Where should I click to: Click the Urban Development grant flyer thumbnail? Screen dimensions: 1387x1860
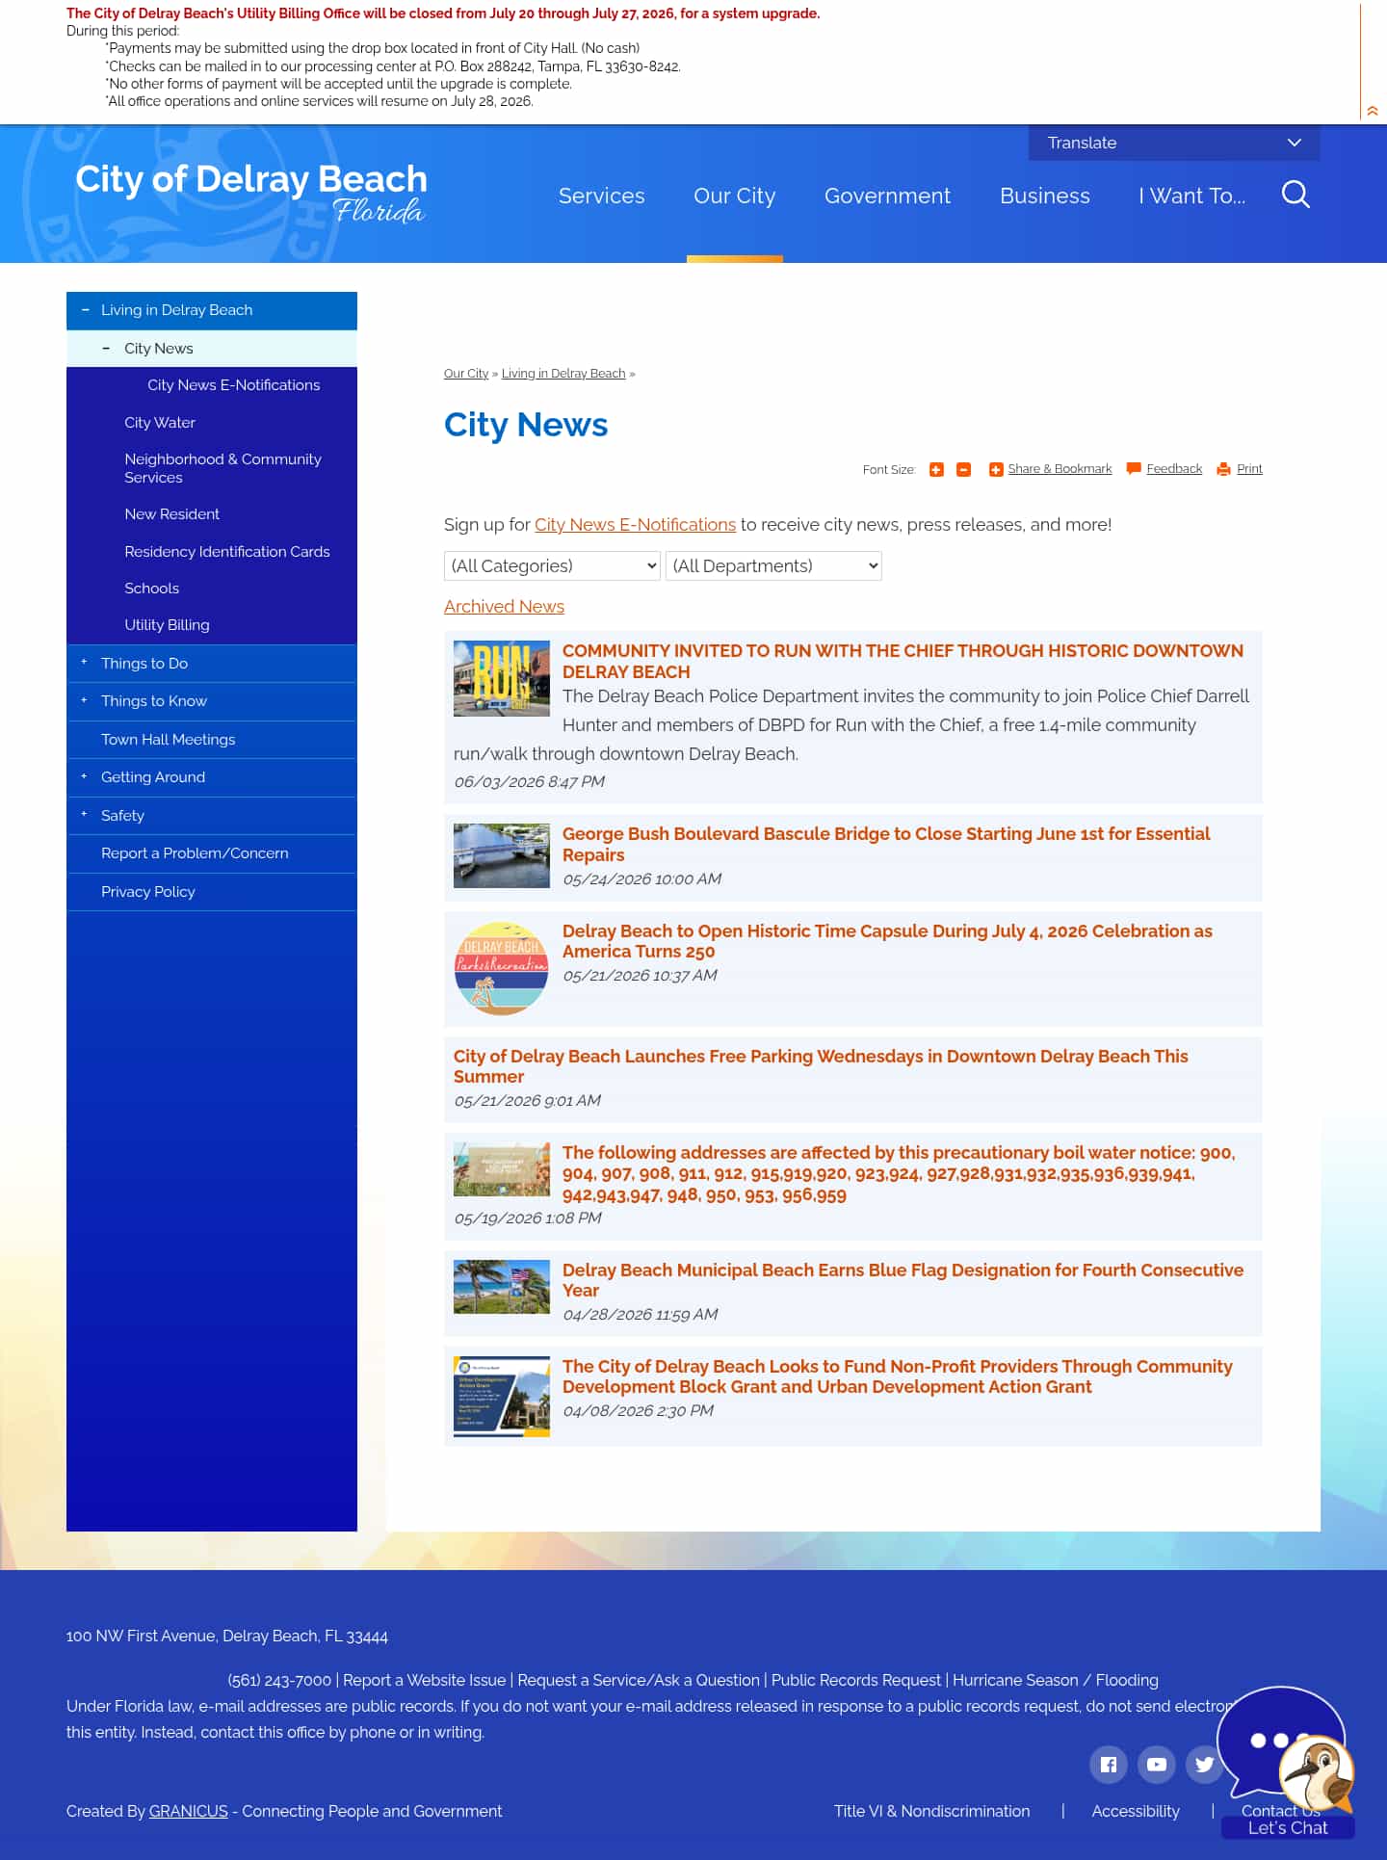point(502,1397)
